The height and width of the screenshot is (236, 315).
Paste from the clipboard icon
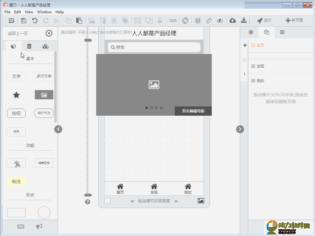pos(79,20)
